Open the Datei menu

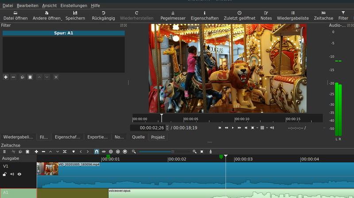click(x=8, y=6)
